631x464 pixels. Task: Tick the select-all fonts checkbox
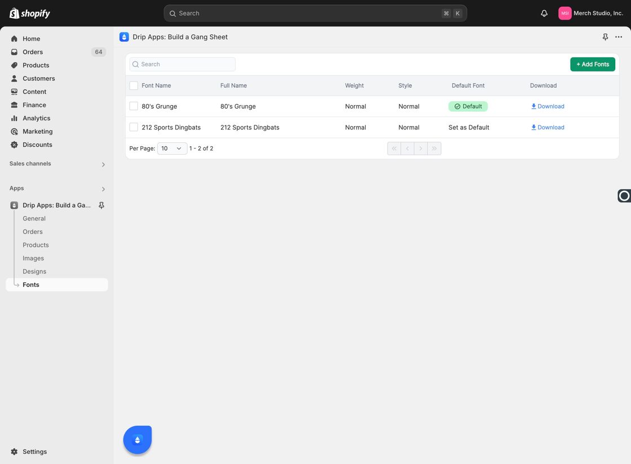(x=134, y=85)
